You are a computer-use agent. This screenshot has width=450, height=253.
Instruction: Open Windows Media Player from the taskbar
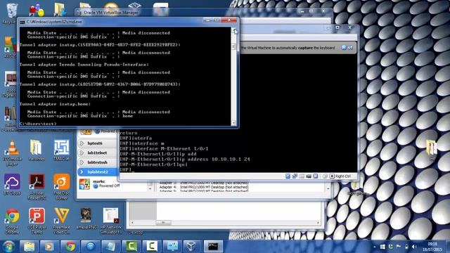[x=49, y=247]
